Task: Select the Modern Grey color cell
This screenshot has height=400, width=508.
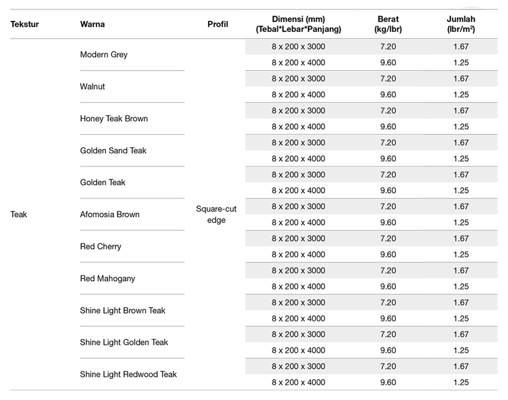Action: (x=104, y=54)
